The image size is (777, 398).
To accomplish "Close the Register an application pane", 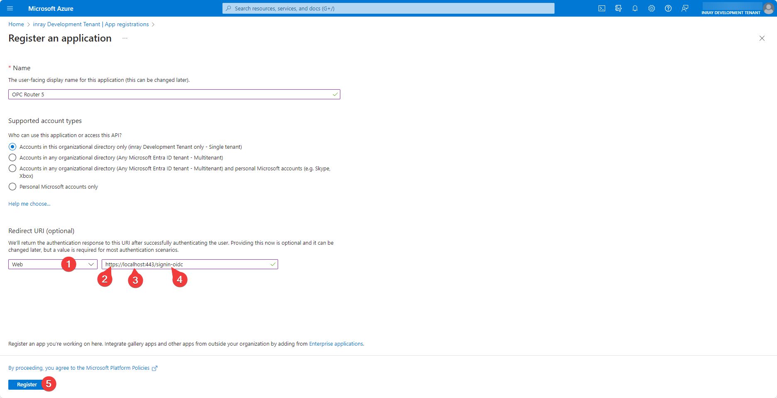I will click(762, 38).
